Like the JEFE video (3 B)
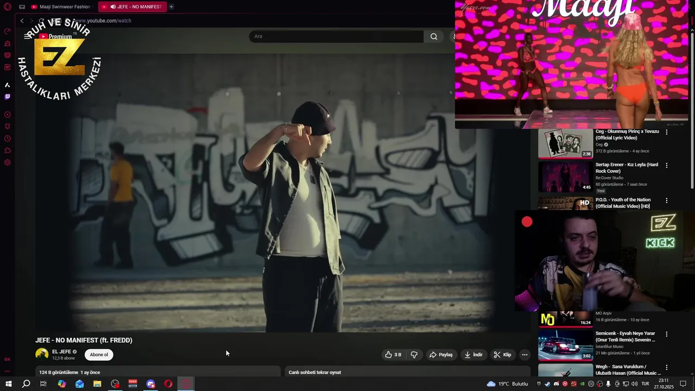Screen dimensions: 695x391 393,355
